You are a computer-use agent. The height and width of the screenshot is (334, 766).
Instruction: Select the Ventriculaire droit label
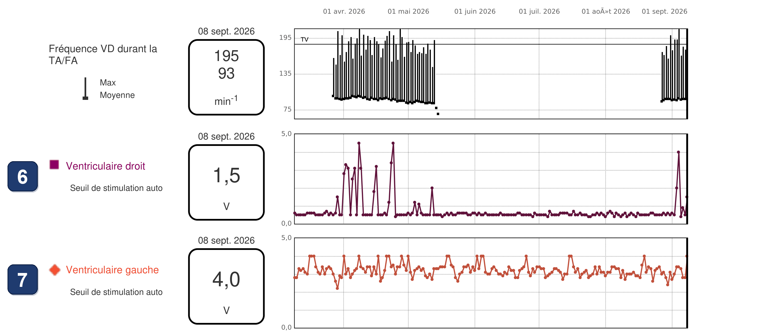[x=105, y=166]
